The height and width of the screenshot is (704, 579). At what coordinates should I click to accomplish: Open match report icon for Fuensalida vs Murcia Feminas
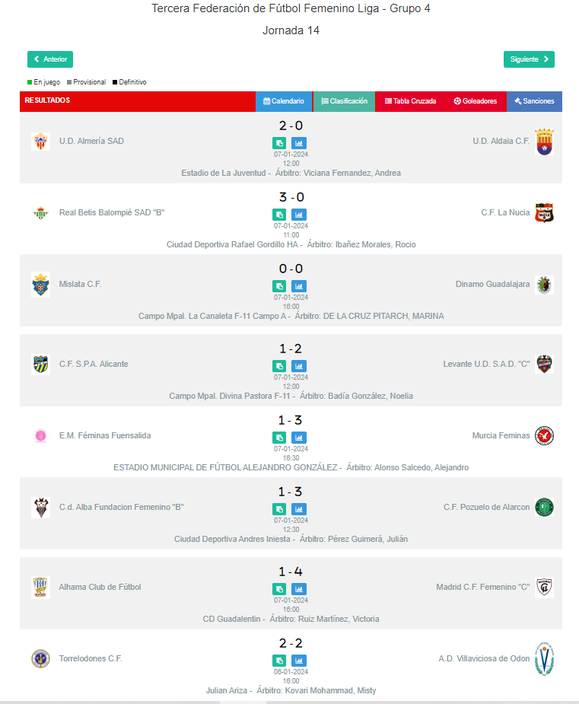tap(279, 438)
